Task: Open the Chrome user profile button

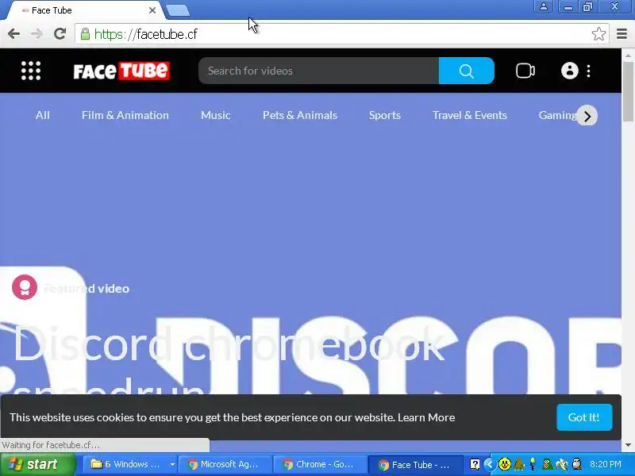Action: [544, 6]
